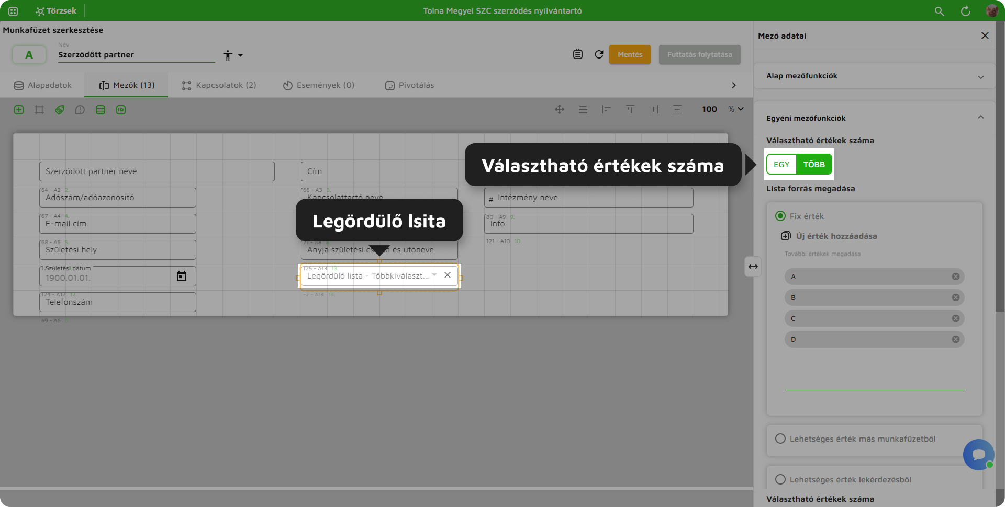Switch to the Alapadatok tab
The height and width of the screenshot is (507, 1005).
(42, 85)
